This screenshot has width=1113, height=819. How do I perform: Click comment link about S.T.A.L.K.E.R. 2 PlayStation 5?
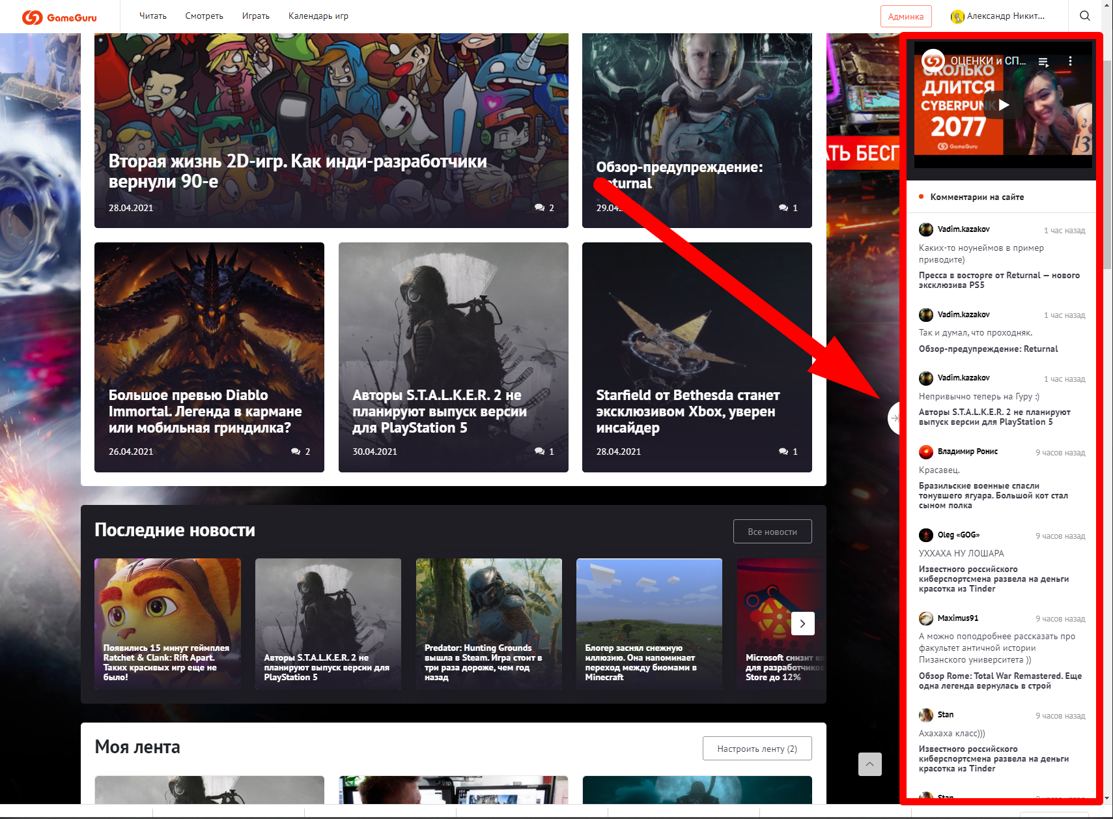pos(994,417)
